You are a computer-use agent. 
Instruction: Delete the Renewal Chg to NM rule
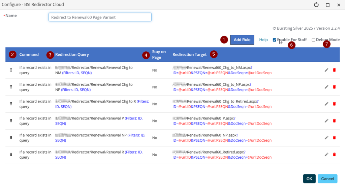334,70
